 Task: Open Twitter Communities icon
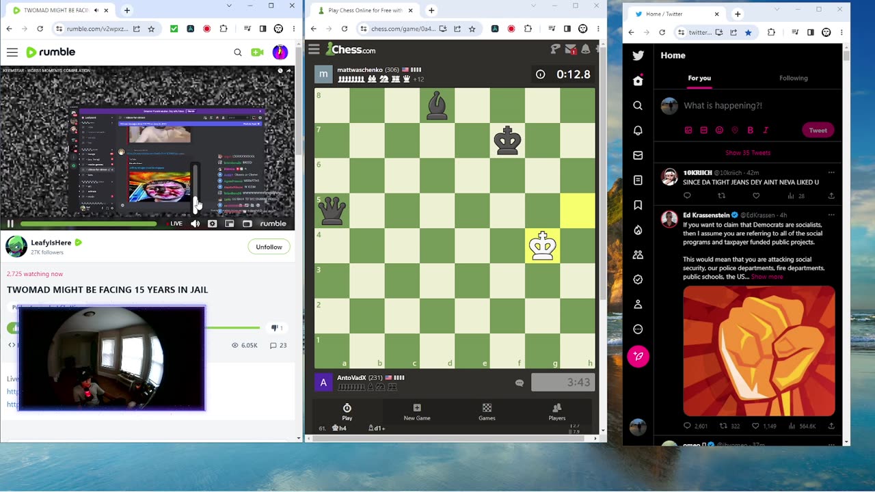click(x=638, y=254)
